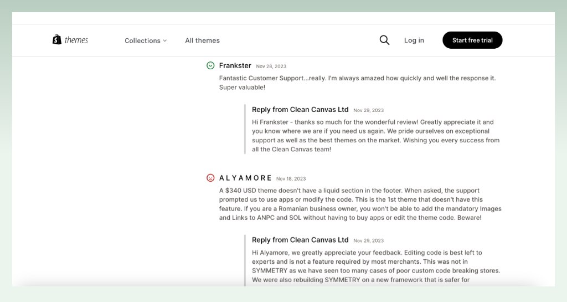Open All themes menu item
The width and height of the screenshot is (567, 302).
pyautogui.click(x=203, y=40)
